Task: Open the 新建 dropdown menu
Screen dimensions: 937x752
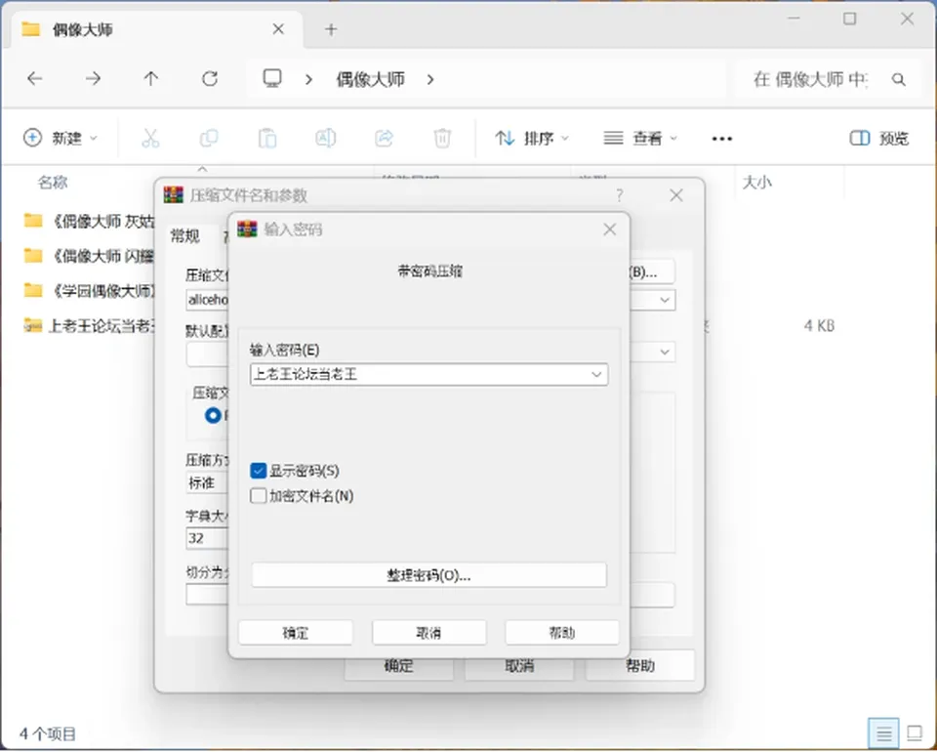Action: tap(61, 139)
